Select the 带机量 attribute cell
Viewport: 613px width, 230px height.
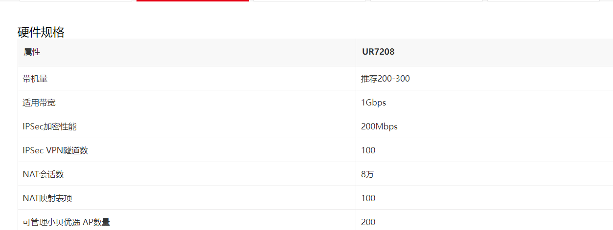click(x=35, y=79)
